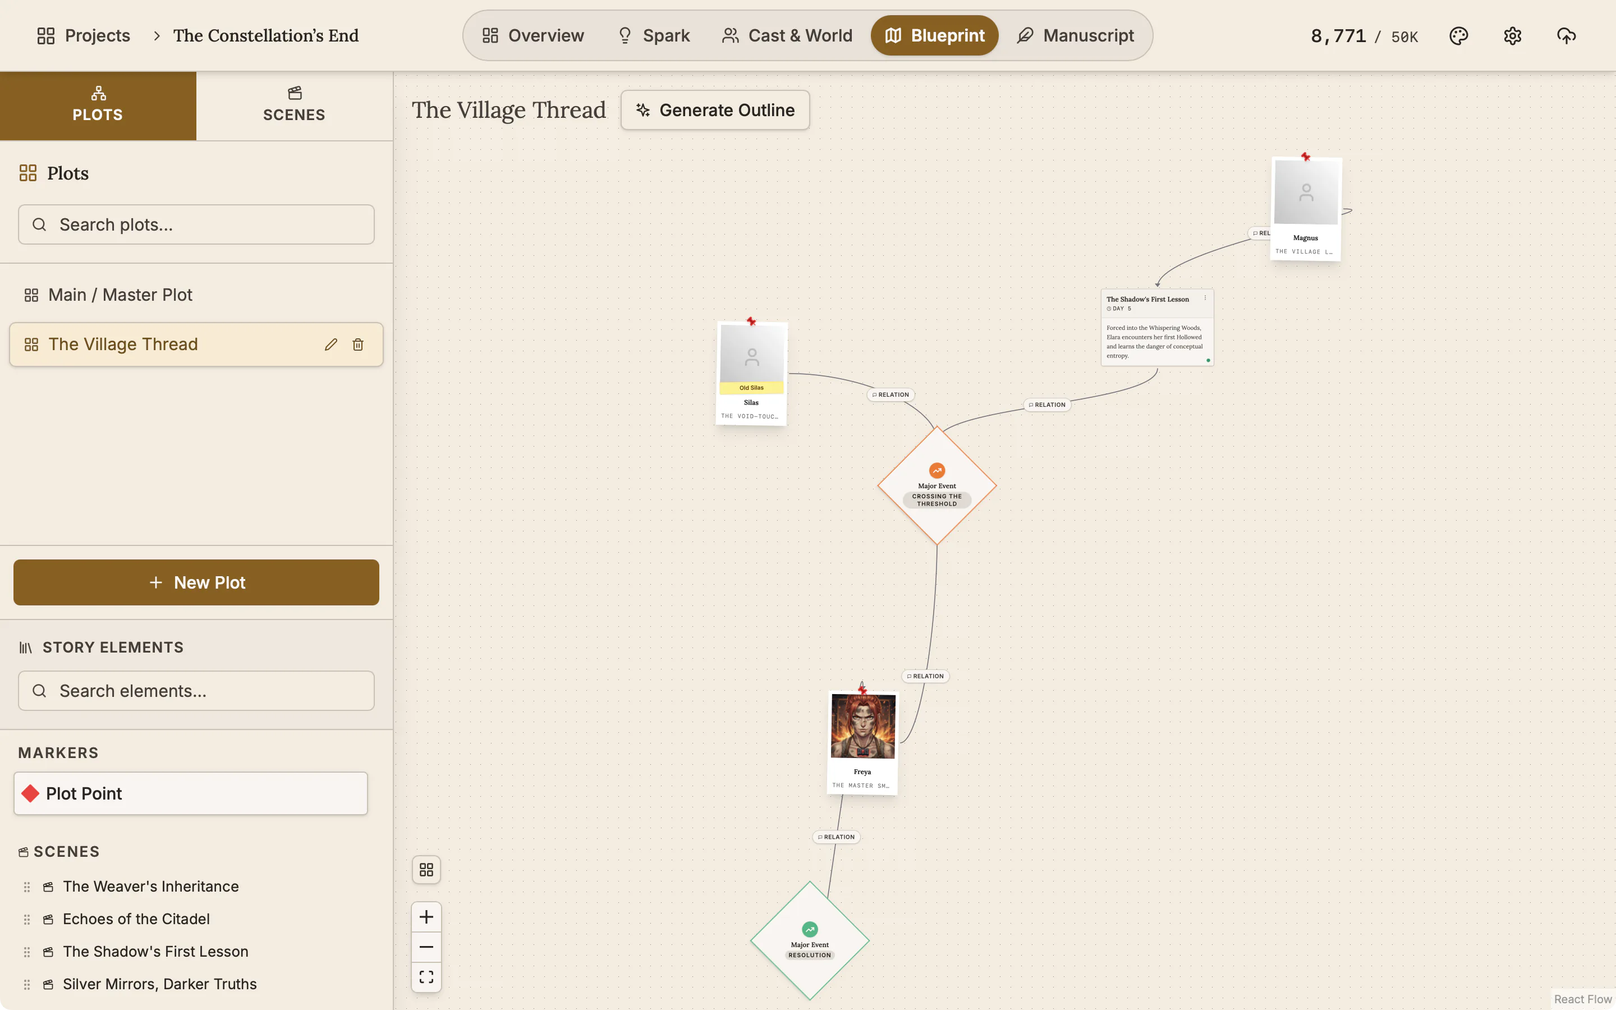Click the orange icon on Crossing Threshold node
The height and width of the screenshot is (1010, 1616).
[x=937, y=470]
